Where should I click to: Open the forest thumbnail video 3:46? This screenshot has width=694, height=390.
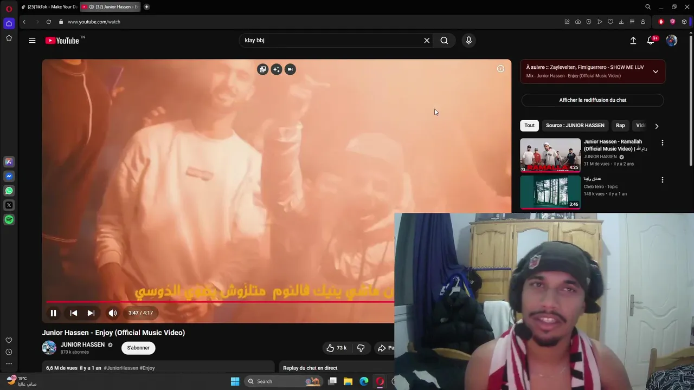pyautogui.click(x=550, y=192)
